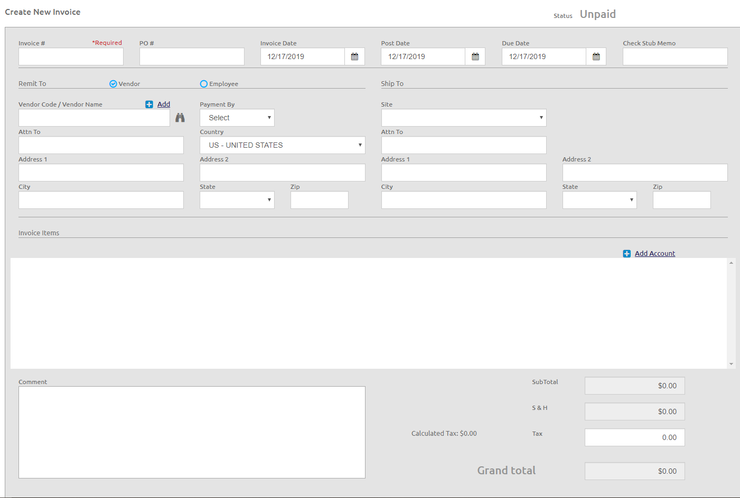Image resolution: width=740 pixels, height=498 pixels.
Task: Switch Remit To from Vendor to Employee
Action: click(203, 83)
